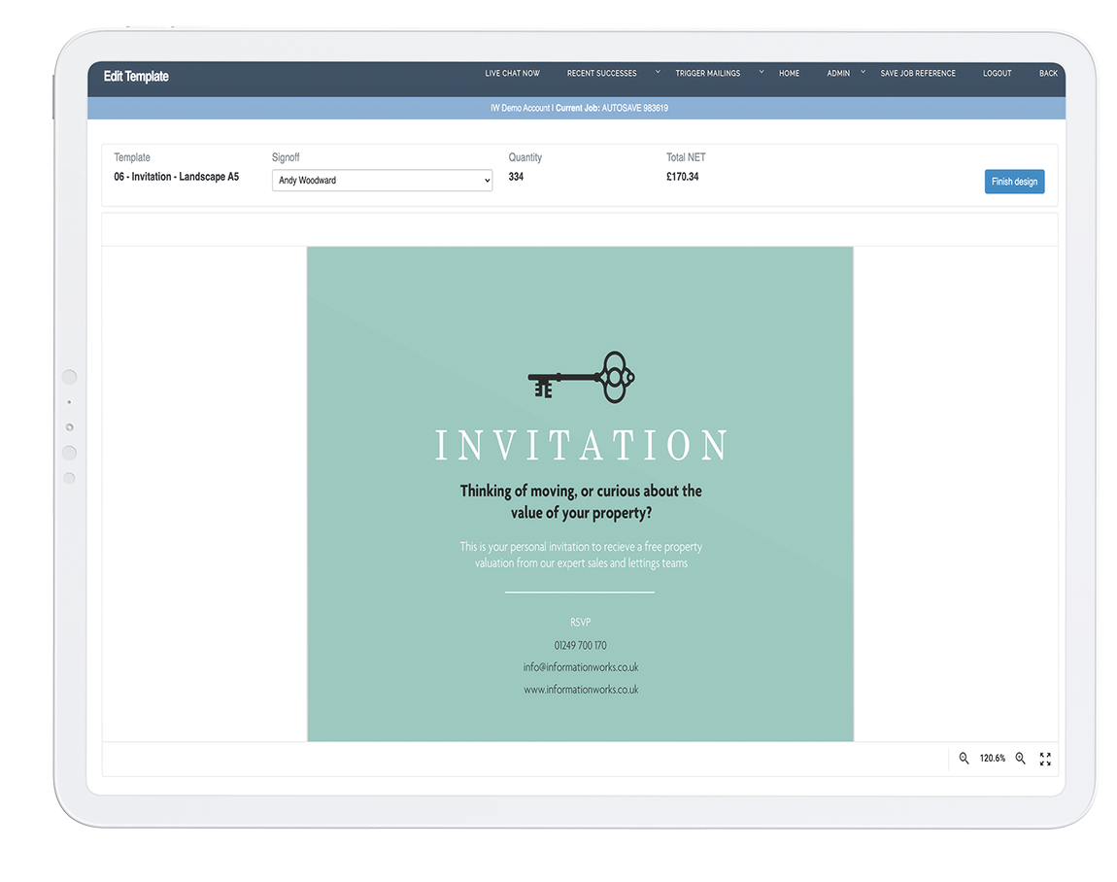1117x882 pixels.
Task: Click the zoom in magnifier icon
Action: pos(1020,759)
